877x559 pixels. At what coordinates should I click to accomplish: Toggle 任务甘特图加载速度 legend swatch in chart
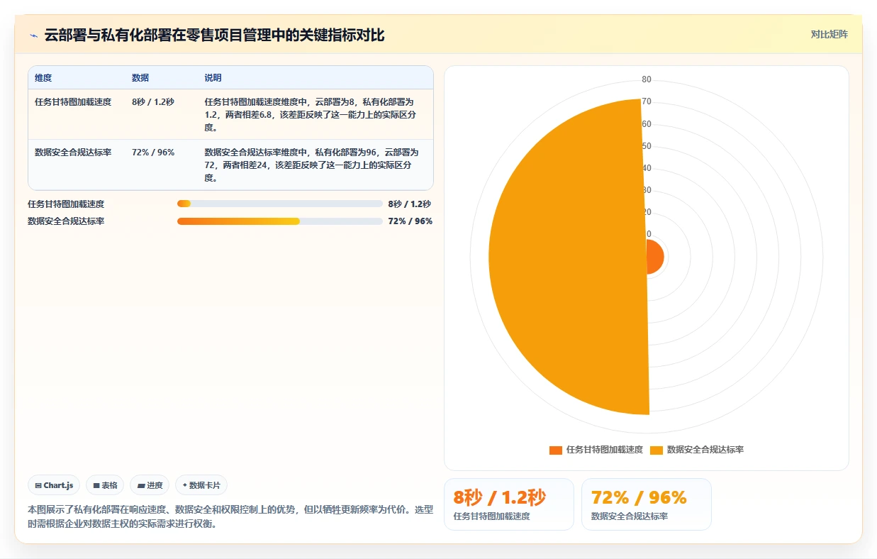[556, 450]
